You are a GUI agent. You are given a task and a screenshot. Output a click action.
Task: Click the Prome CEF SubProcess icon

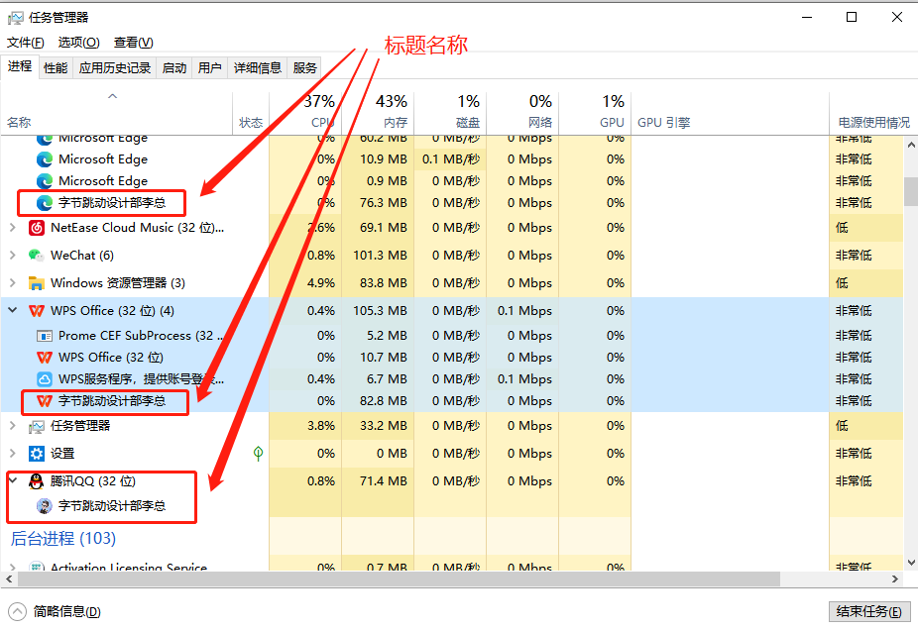(x=45, y=336)
